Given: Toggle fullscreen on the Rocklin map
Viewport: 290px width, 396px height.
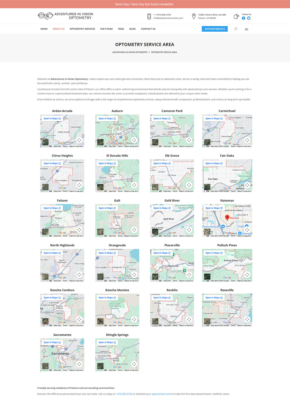Looking at the screenshot, I should tap(189, 319).
